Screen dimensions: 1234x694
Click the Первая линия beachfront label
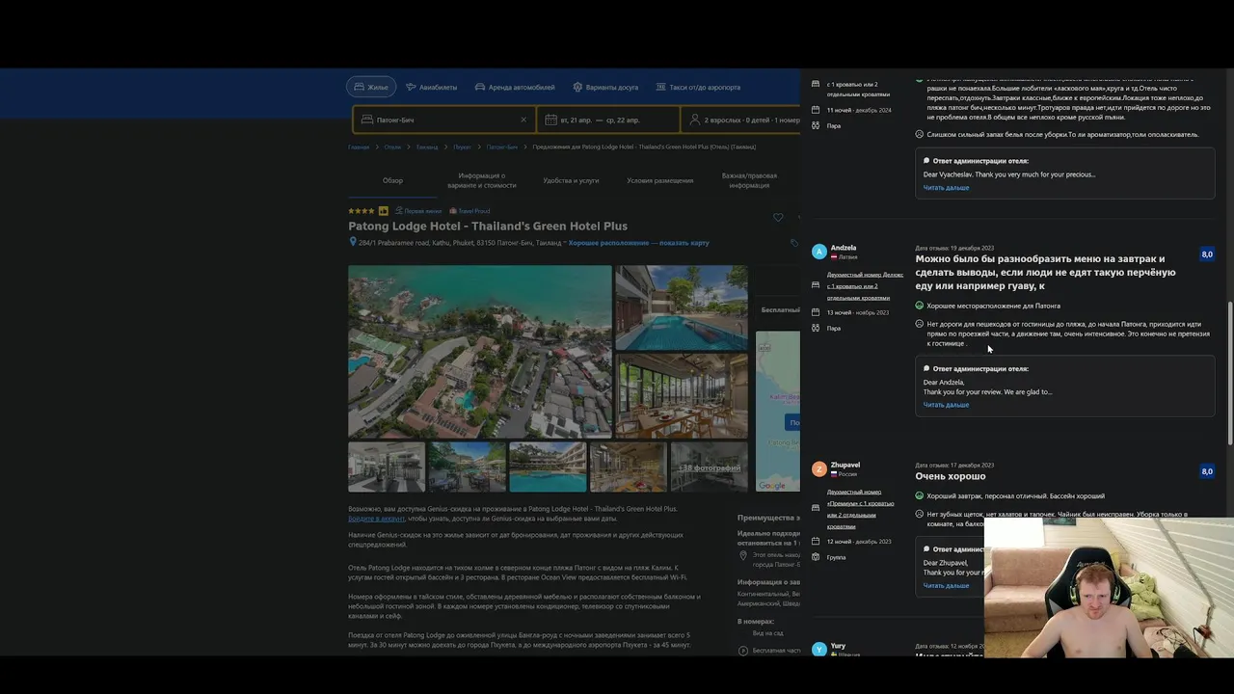[418, 210]
